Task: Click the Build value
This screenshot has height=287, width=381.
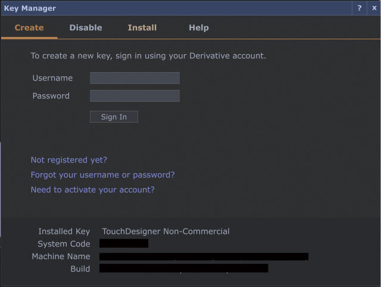Action: coord(183,269)
